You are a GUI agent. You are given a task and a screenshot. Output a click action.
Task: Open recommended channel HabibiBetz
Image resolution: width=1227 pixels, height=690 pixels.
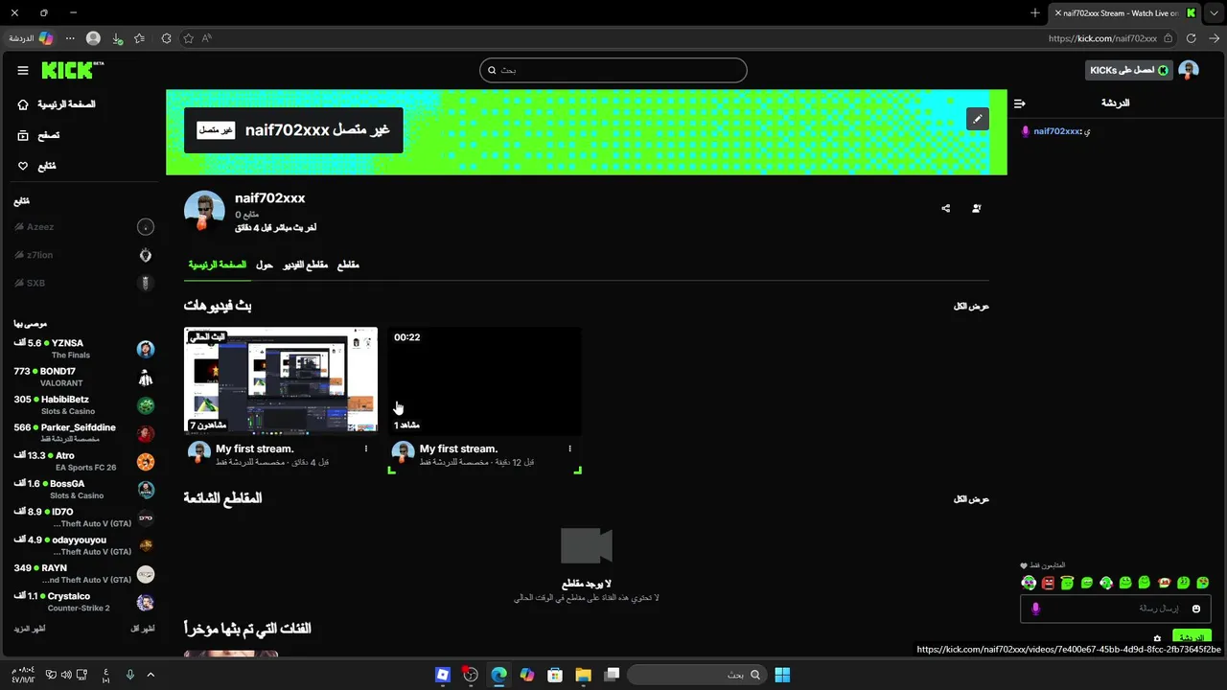point(83,405)
